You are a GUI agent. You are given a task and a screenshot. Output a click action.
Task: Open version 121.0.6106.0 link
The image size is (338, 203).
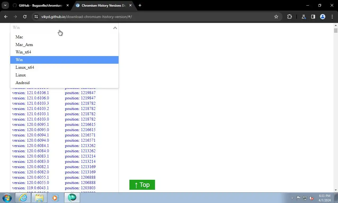(30, 98)
